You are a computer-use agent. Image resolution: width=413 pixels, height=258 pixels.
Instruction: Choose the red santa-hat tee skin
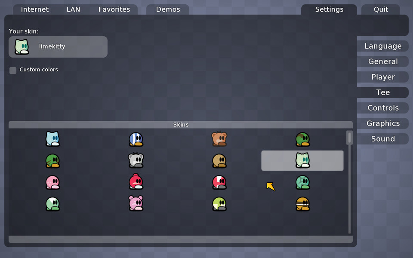coord(136,181)
